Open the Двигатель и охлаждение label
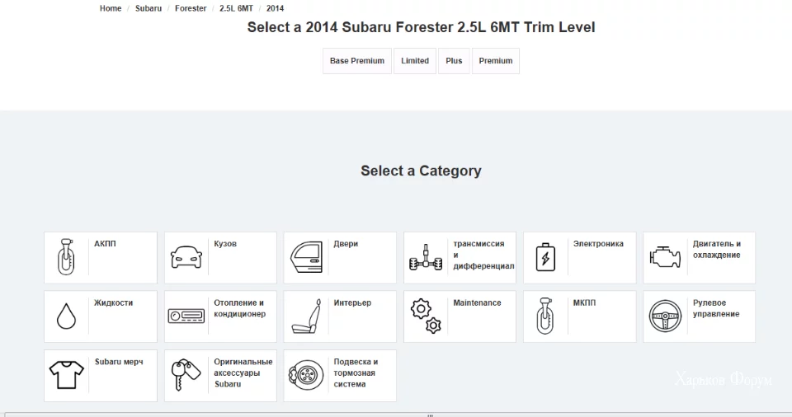Viewport: 792px width, 417px height. pos(717,250)
